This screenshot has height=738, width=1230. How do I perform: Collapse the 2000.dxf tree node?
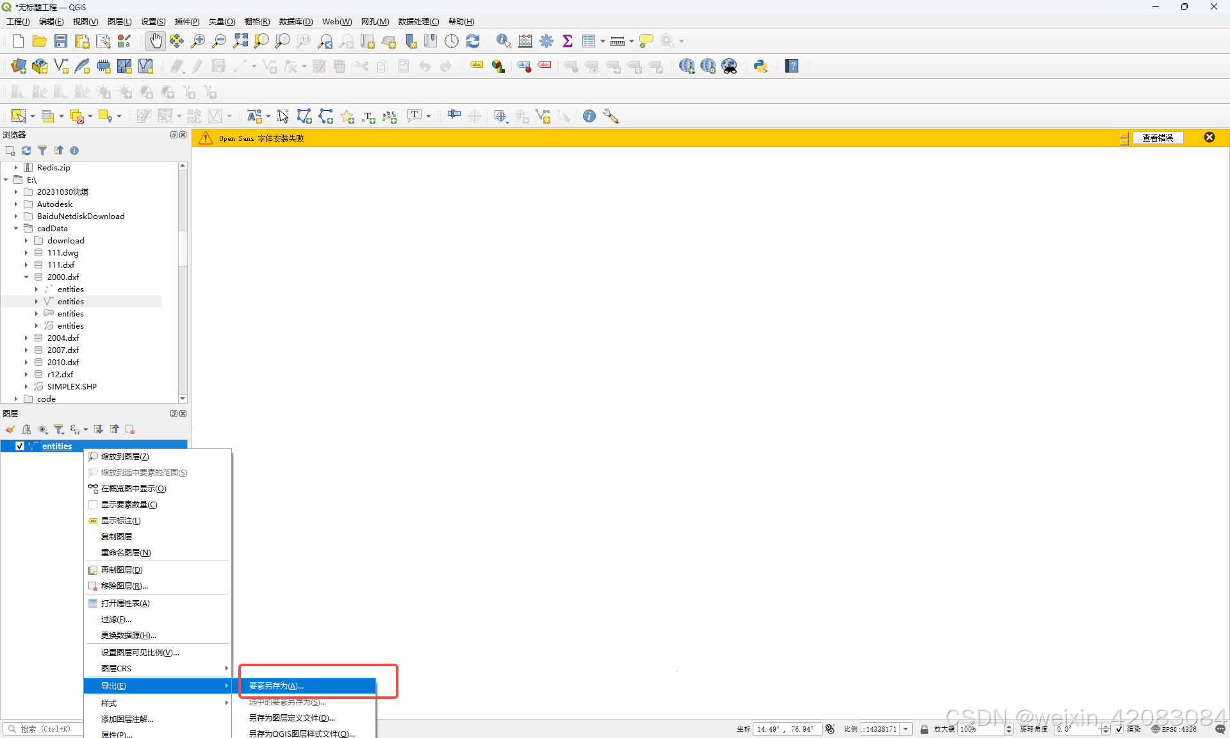pos(26,277)
